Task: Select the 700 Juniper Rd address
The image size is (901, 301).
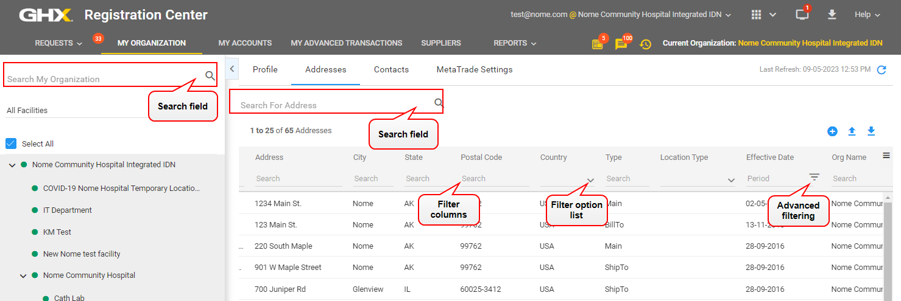Action: click(x=281, y=289)
